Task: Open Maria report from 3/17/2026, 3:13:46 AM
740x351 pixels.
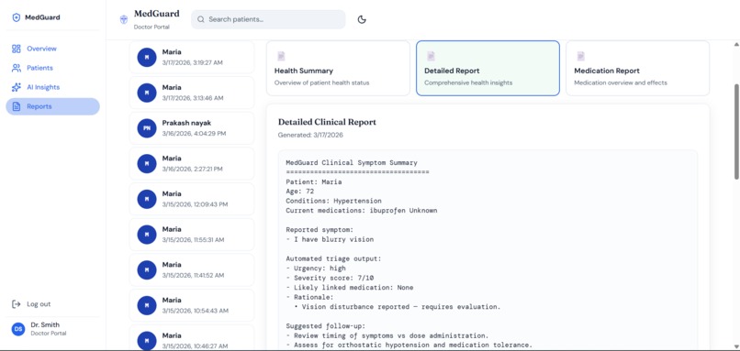Action: point(192,93)
